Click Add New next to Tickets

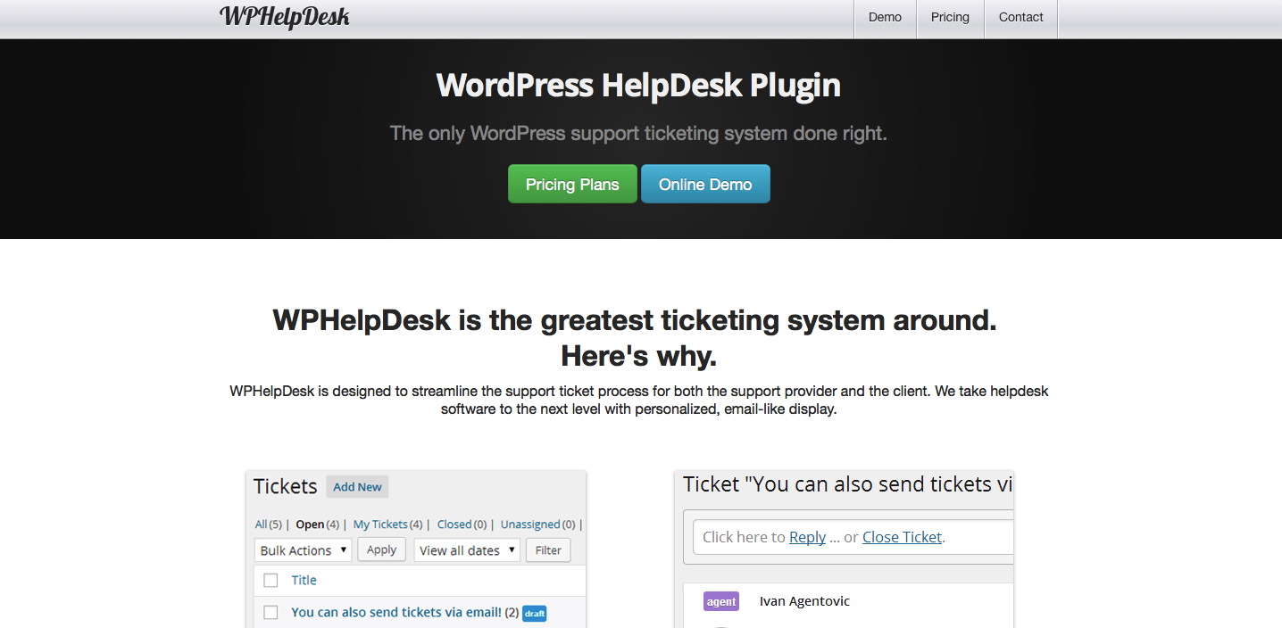[x=357, y=487]
